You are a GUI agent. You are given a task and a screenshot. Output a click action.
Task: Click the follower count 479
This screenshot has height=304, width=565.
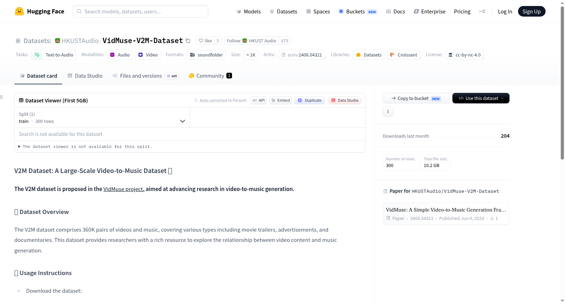click(285, 41)
